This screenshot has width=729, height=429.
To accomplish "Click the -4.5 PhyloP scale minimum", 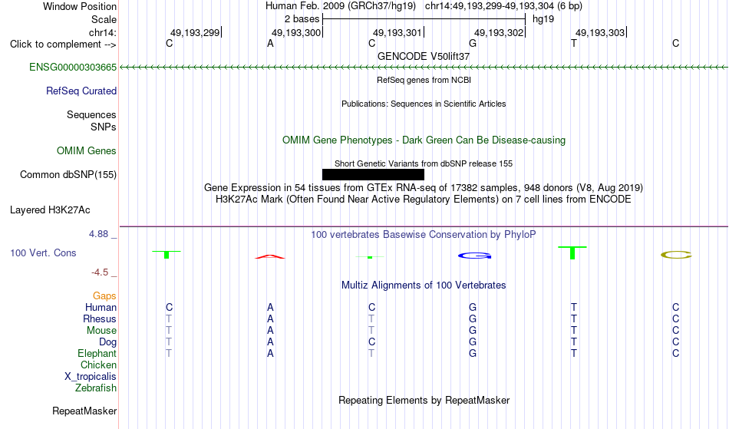I will (100, 272).
